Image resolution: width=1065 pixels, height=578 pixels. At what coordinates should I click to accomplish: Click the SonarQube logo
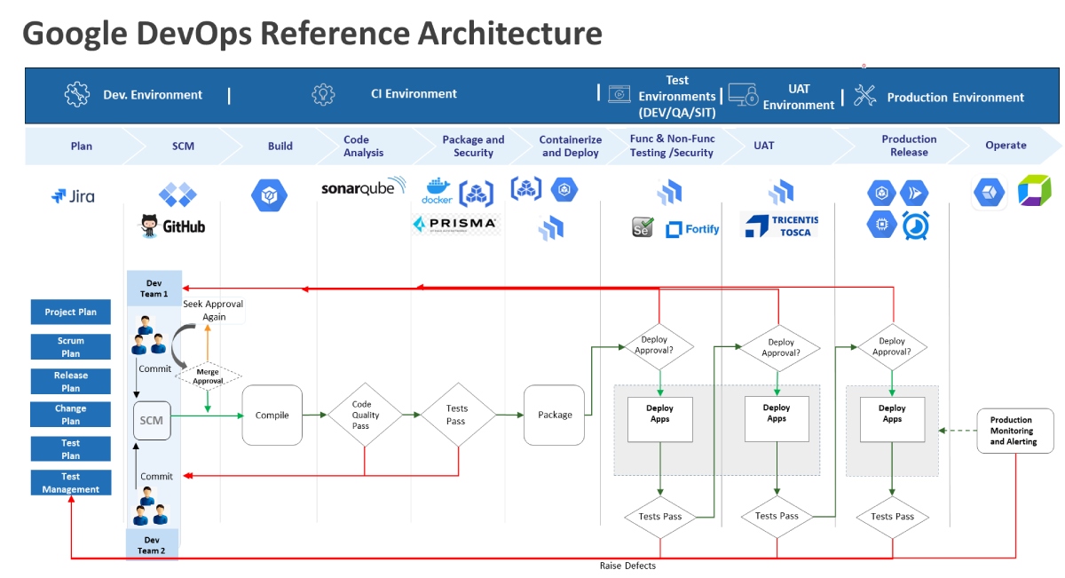tap(363, 187)
